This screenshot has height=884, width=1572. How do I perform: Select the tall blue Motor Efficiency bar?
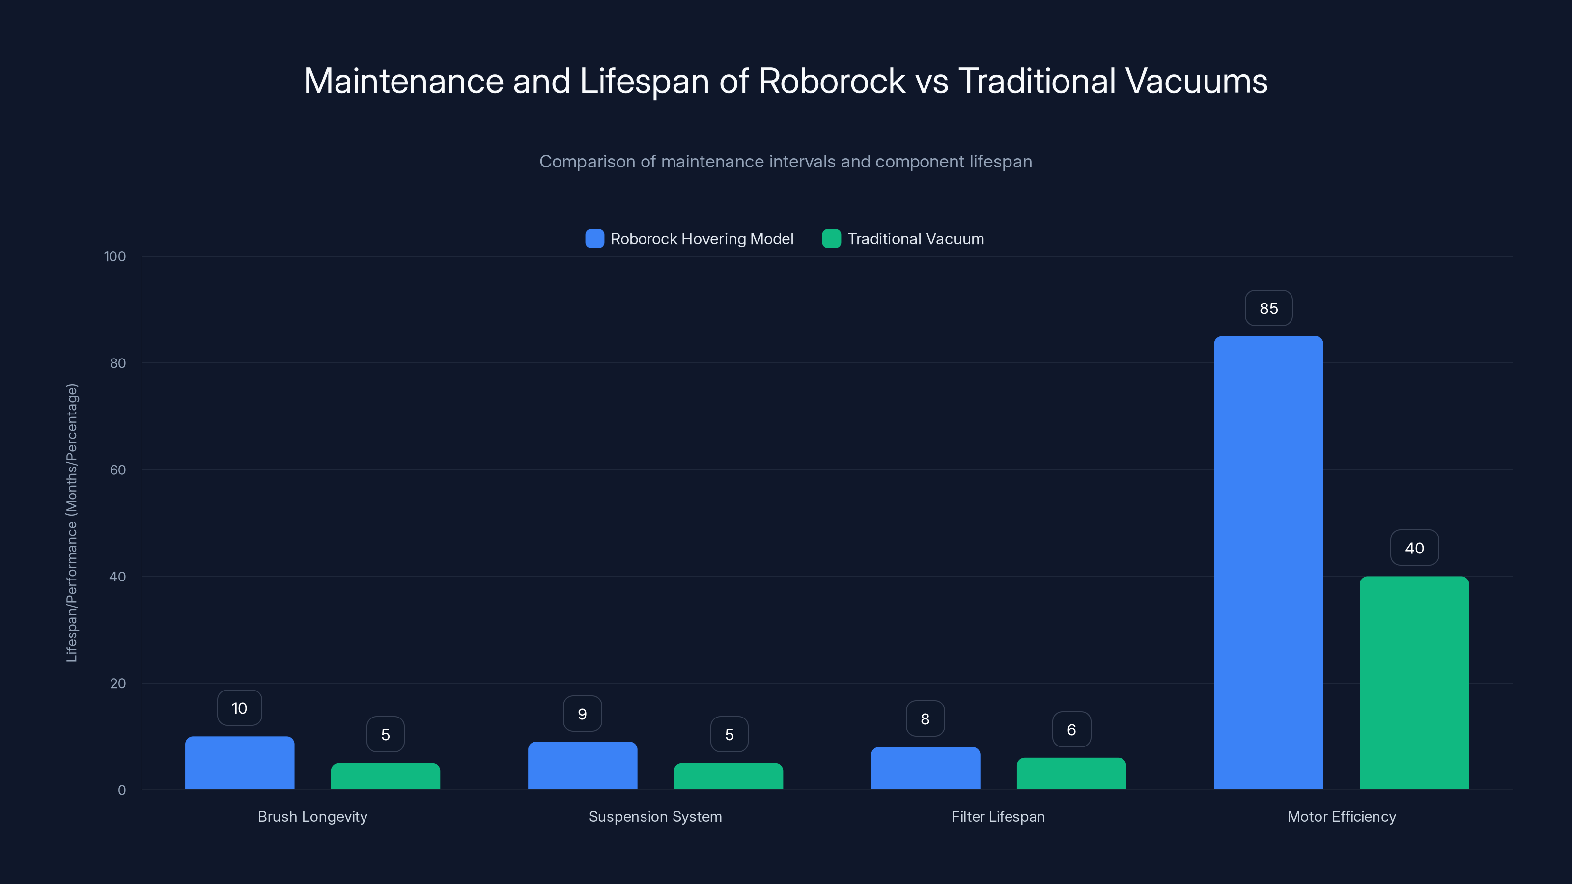coord(1267,561)
